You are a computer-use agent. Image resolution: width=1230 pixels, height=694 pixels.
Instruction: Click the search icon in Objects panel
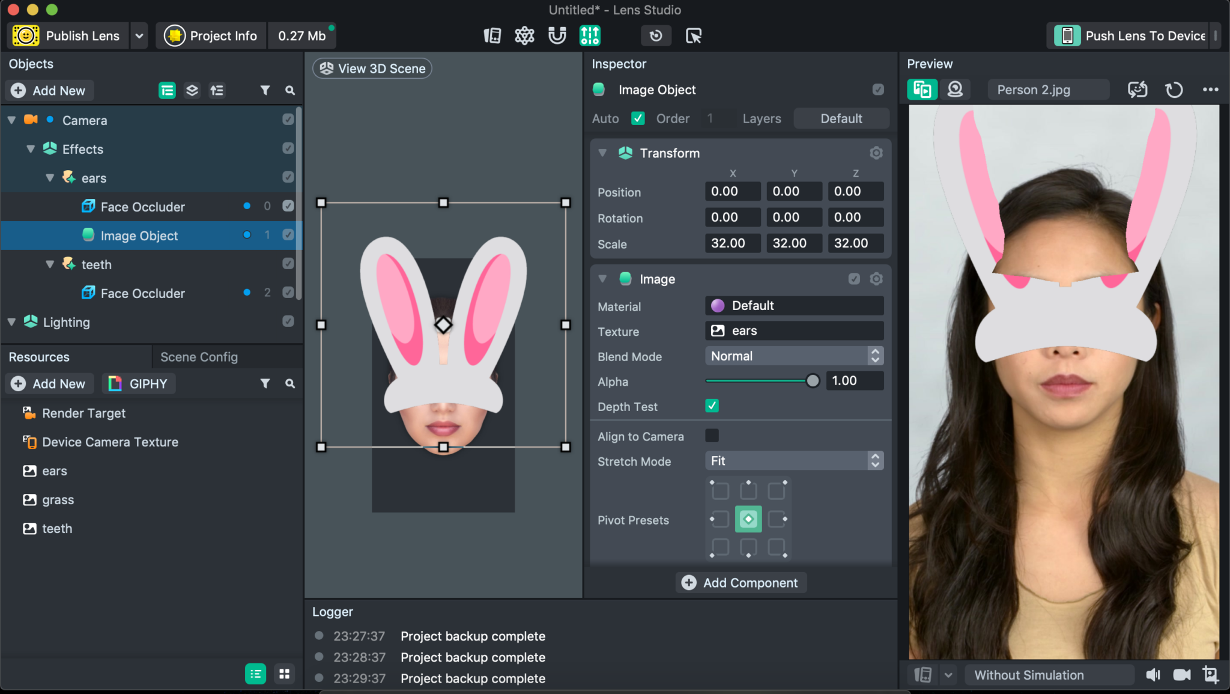coord(290,90)
